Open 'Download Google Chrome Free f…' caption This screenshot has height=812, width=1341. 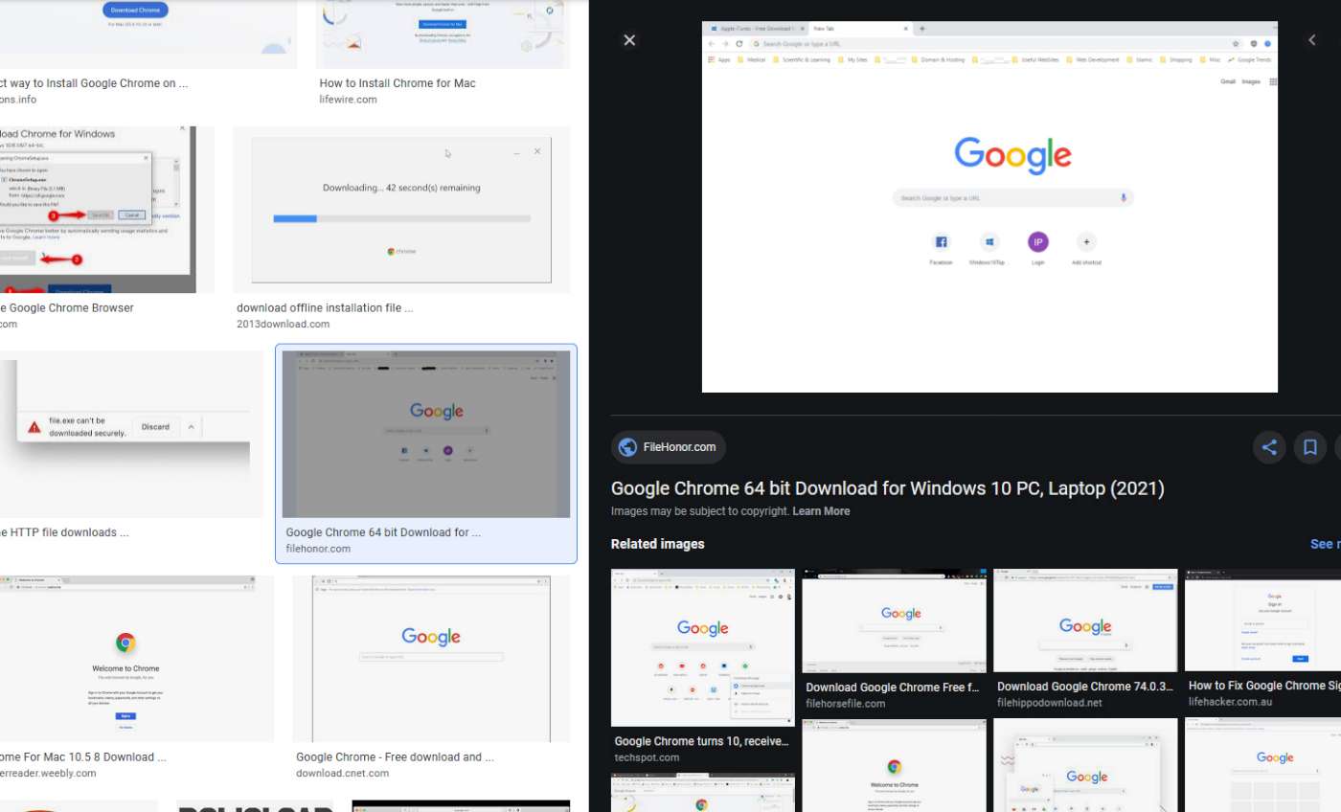click(892, 688)
